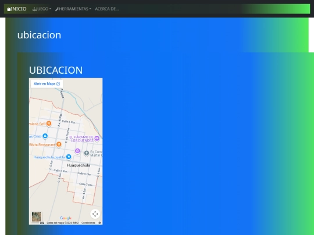Image resolution: width=314 pixels, height=235 pixels.
Task: Select the blue Cristi place marker
Action: (45, 136)
